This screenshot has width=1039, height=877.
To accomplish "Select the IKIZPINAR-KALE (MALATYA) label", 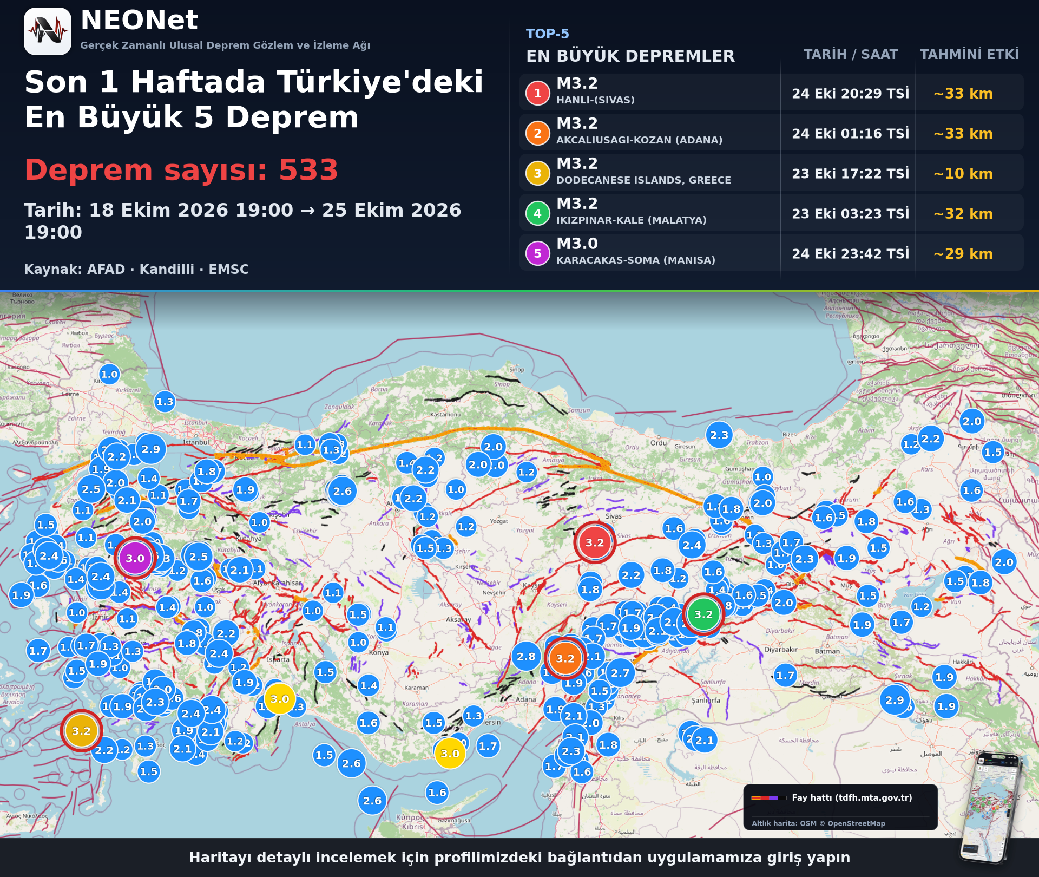I will (x=631, y=220).
